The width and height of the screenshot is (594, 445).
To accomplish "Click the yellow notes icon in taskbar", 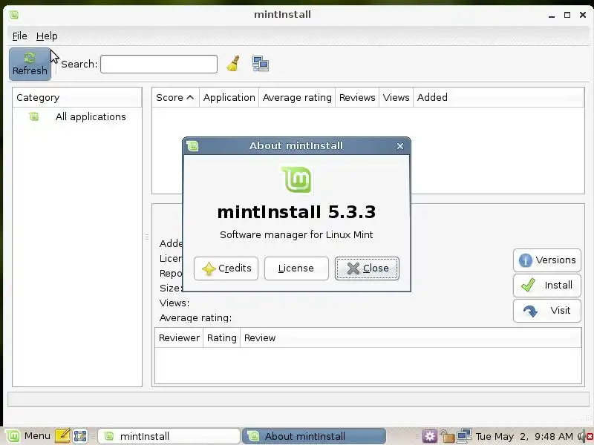I will point(62,436).
